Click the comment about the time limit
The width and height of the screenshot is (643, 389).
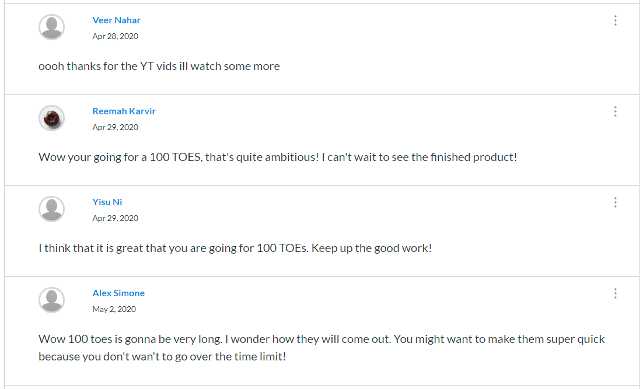(x=321, y=348)
